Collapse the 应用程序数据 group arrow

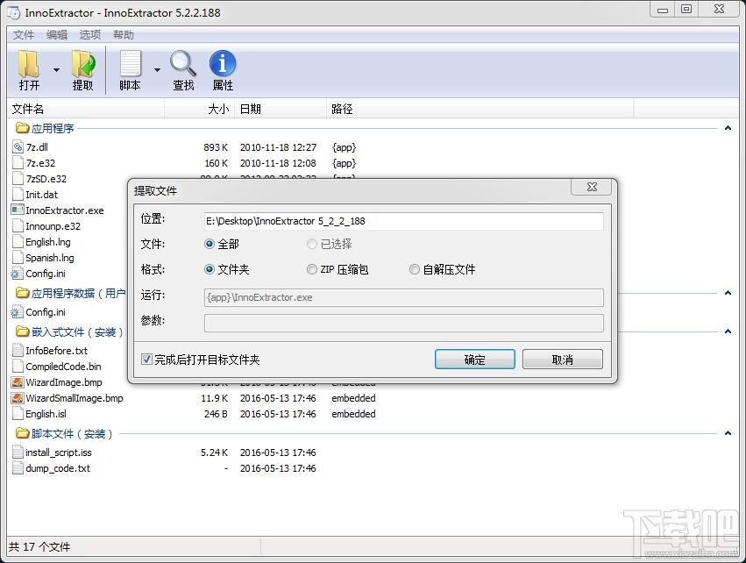pyautogui.click(x=728, y=293)
